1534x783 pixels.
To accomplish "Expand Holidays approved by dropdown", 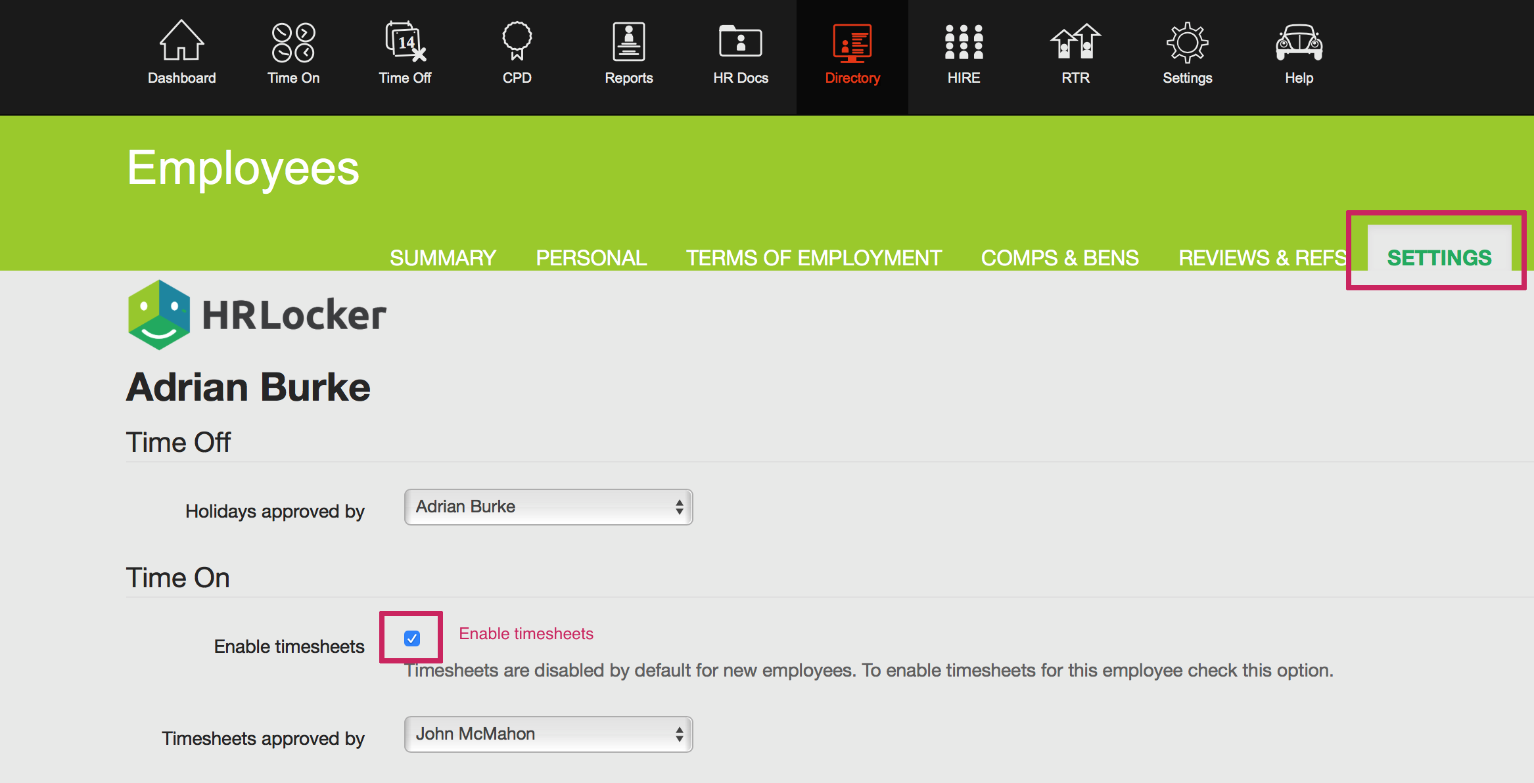I will [548, 507].
